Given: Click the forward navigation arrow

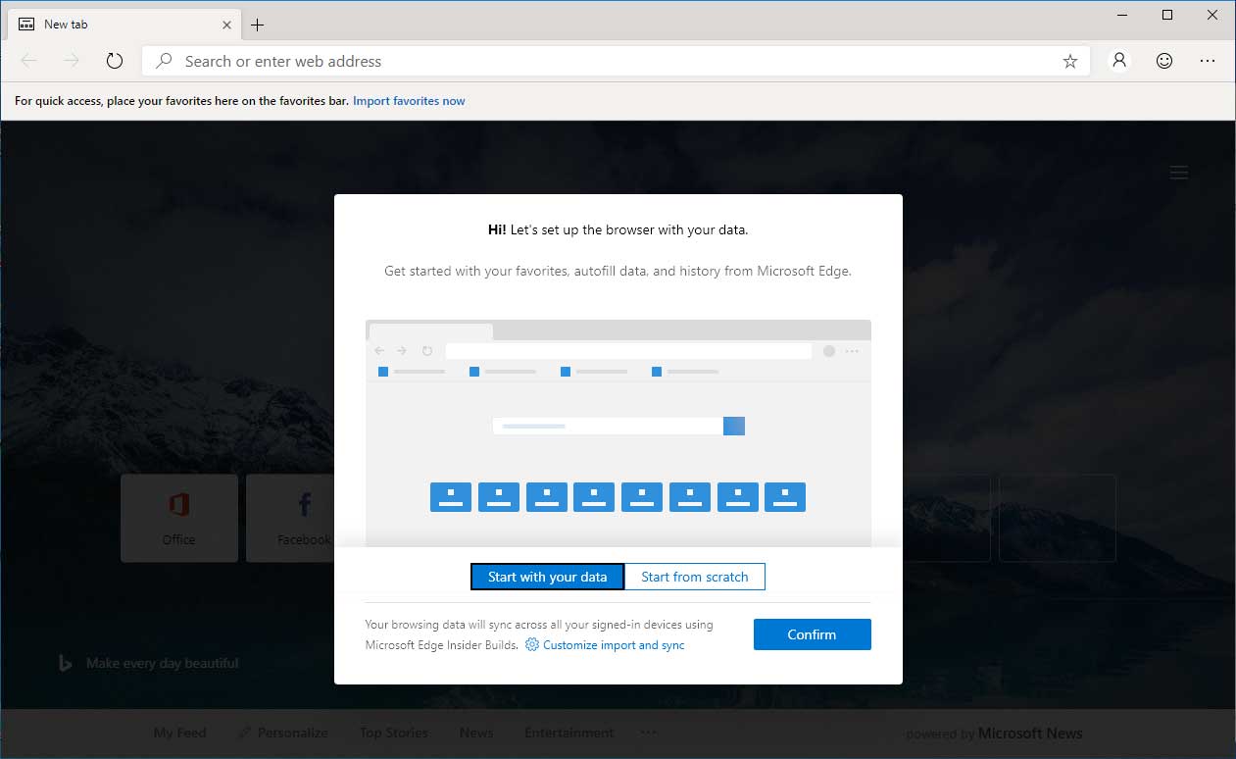Looking at the screenshot, I should 71,60.
